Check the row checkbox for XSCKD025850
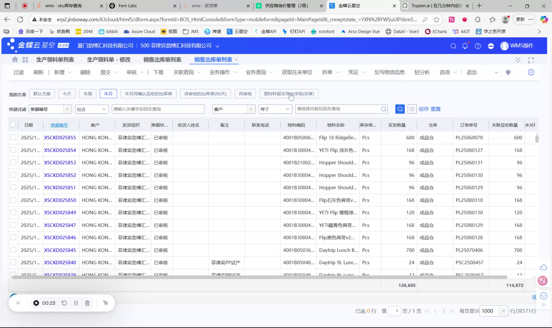 coord(13,200)
